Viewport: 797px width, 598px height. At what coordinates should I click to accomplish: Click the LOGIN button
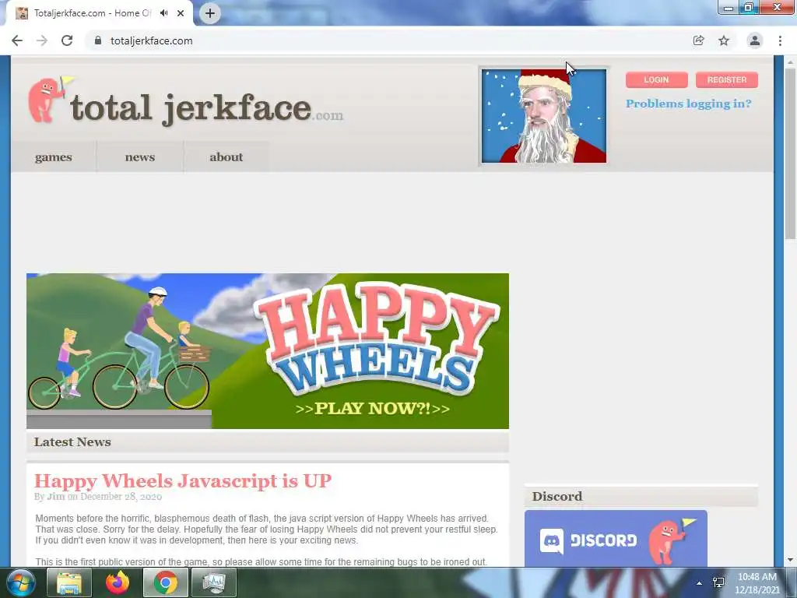tap(657, 80)
